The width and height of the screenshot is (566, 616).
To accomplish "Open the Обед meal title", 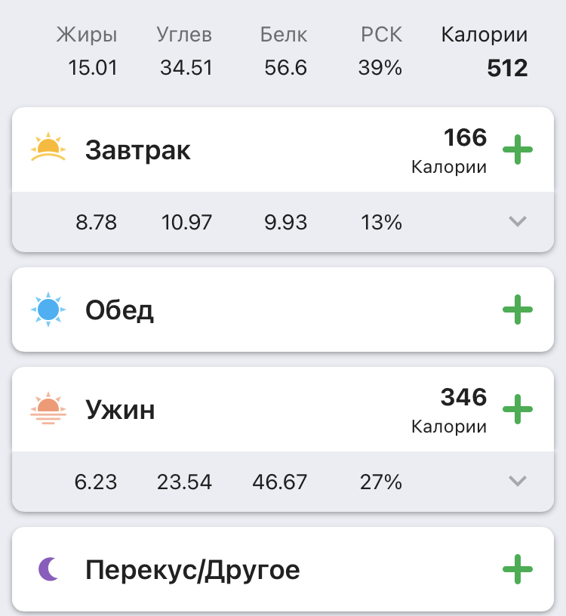I will (x=120, y=310).
